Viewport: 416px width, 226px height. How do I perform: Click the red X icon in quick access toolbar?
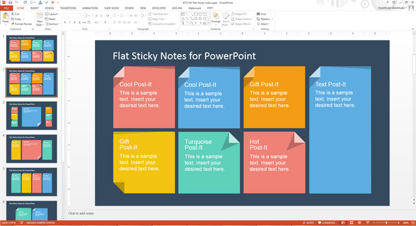[x=53, y=2]
